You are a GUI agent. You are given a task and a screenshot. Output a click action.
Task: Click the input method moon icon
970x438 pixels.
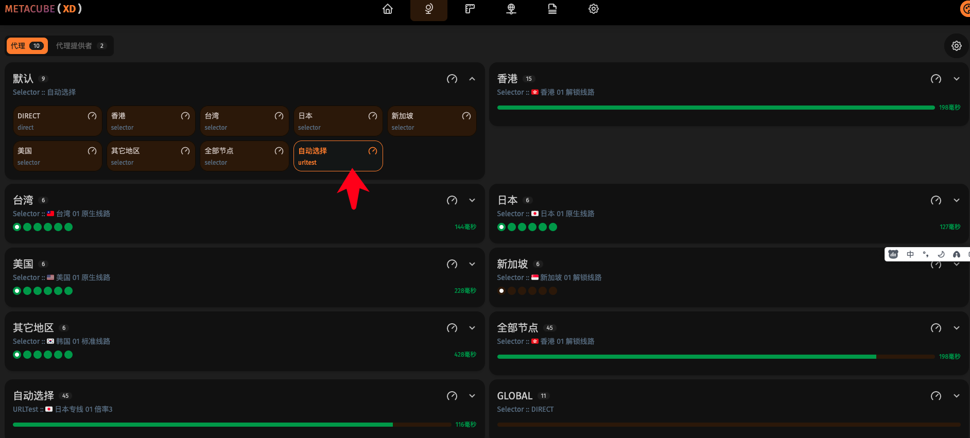click(x=941, y=254)
